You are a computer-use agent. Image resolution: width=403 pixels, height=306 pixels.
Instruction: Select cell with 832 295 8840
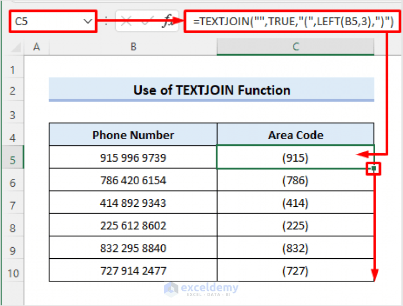click(133, 248)
